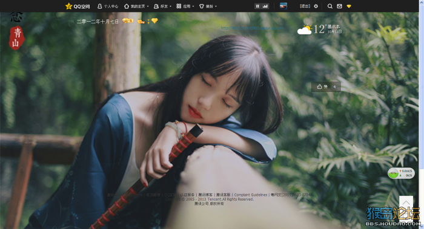Open the 应用 apps menu
This screenshot has width=424, height=229.
(184, 6)
